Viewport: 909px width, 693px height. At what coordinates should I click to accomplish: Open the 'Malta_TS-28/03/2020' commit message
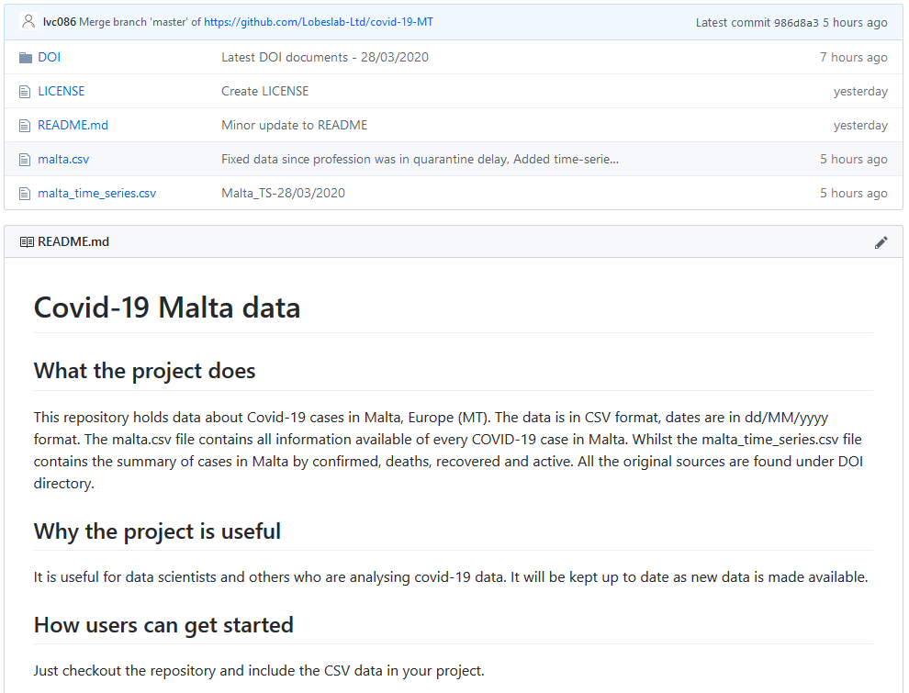tap(283, 194)
